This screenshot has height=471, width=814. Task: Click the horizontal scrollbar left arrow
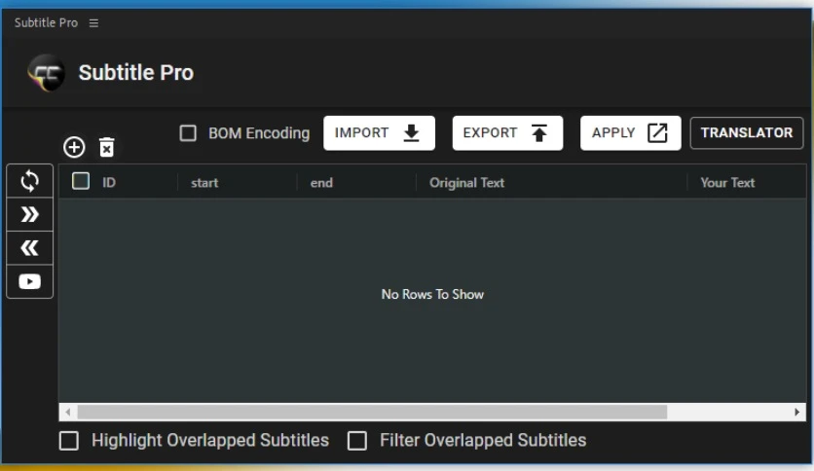(x=68, y=413)
